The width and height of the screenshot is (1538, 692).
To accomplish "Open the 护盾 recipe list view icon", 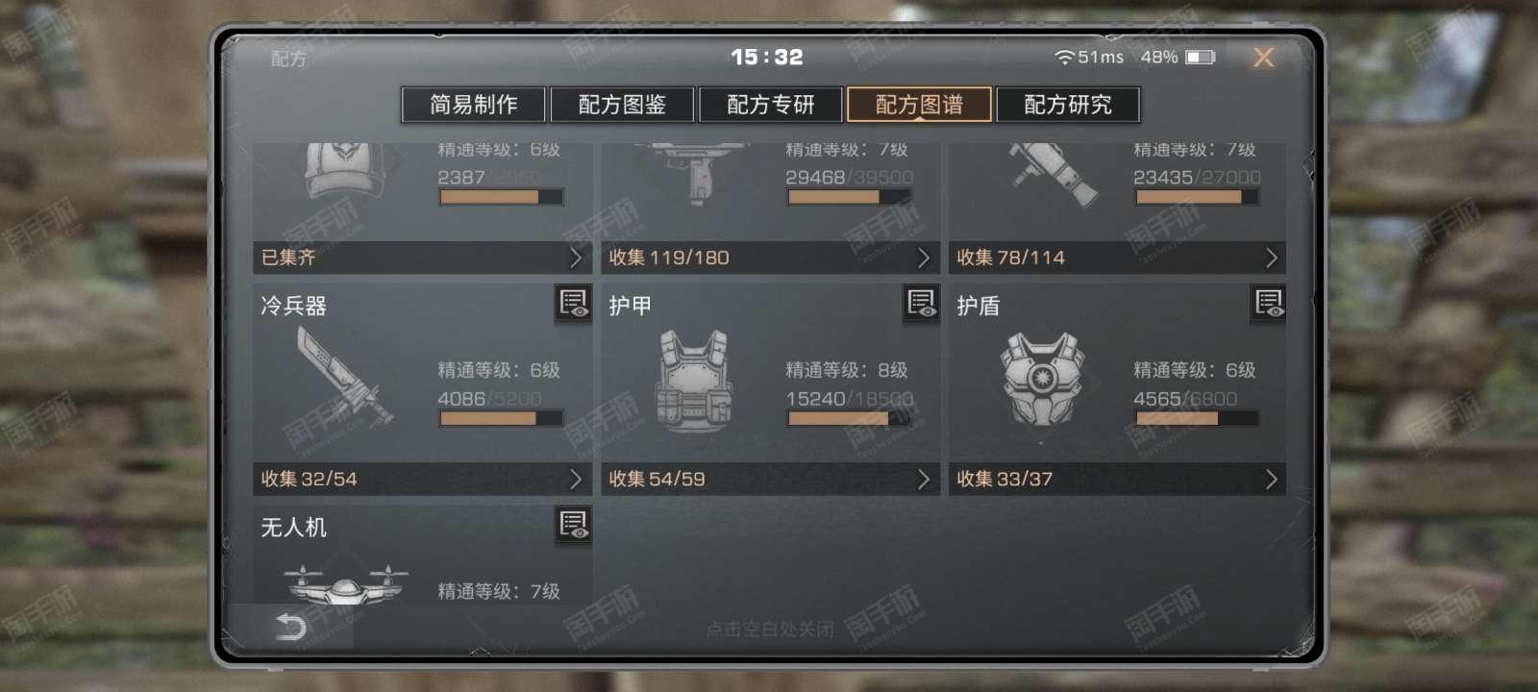I will click(x=1269, y=304).
